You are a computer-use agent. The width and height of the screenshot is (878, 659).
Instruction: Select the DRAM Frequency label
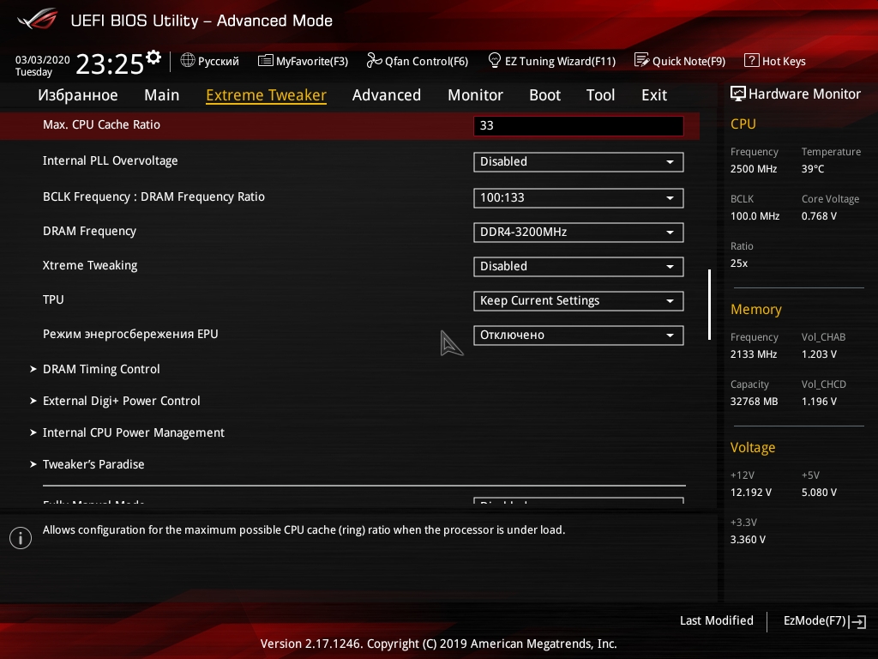click(89, 231)
